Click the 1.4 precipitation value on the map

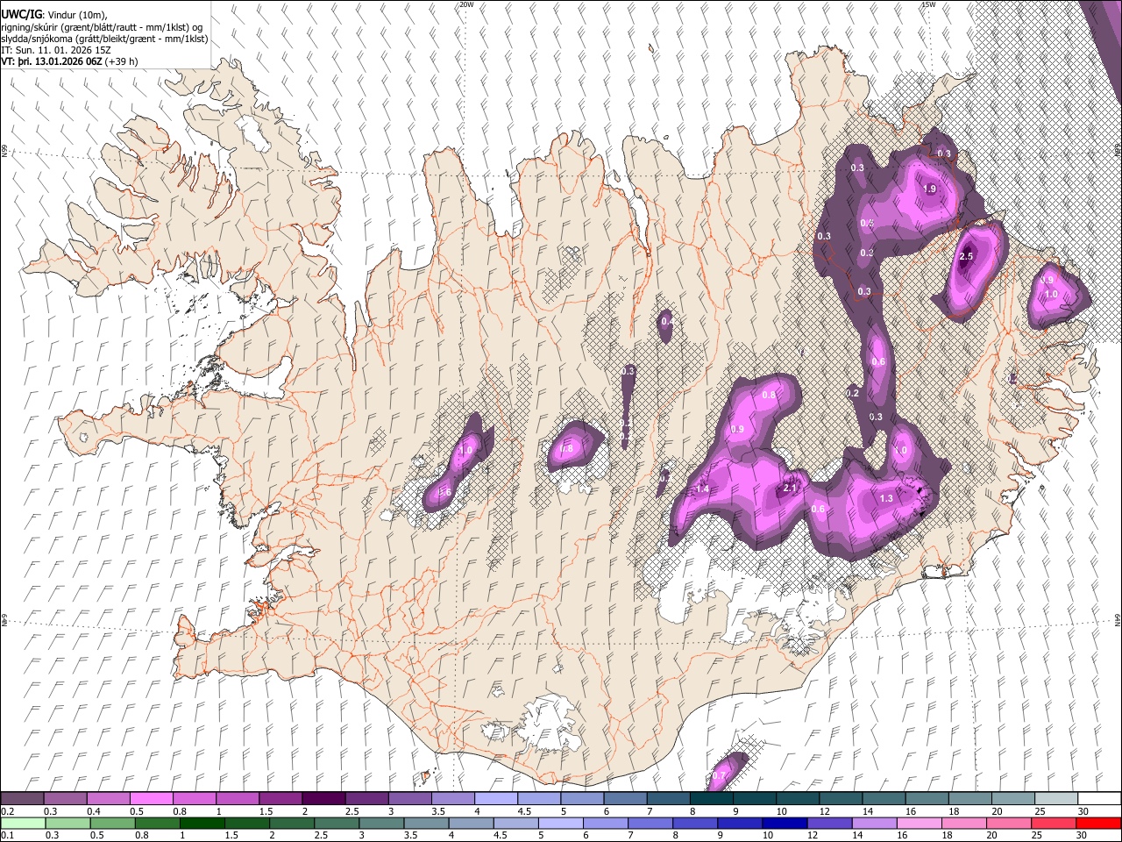coord(702,489)
